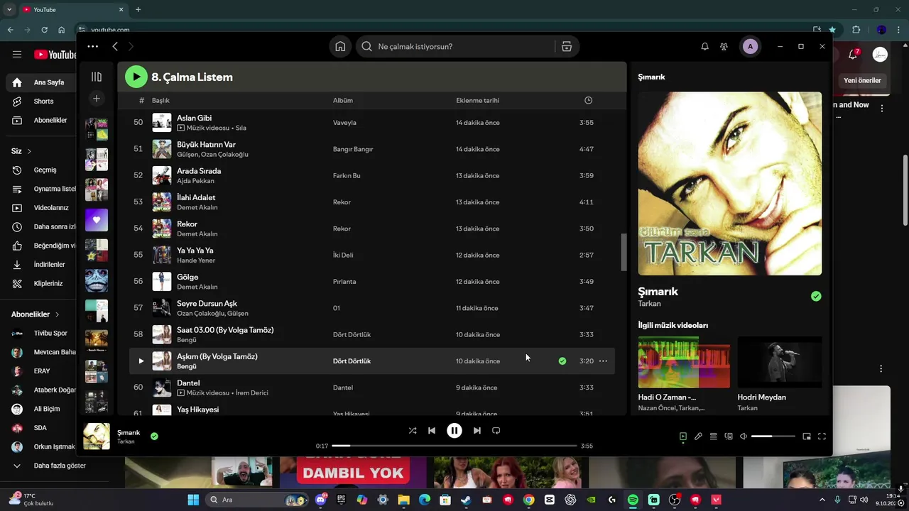Open Your Library icon in Spotify sidebar
Viewport: 909px width, 511px height.
point(97,77)
